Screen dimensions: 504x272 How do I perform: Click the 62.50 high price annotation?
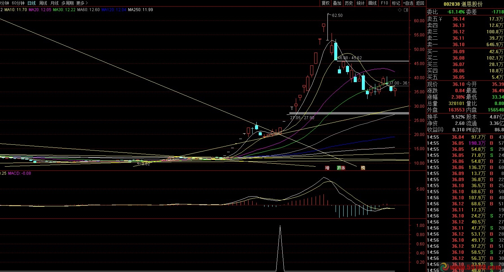coord(337,15)
